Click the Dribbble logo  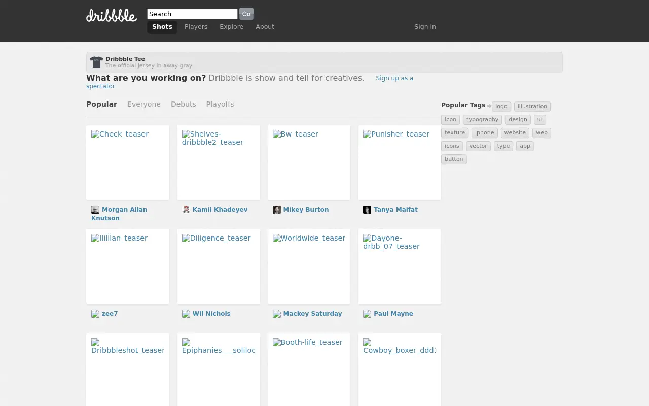[x=112, y=16]
